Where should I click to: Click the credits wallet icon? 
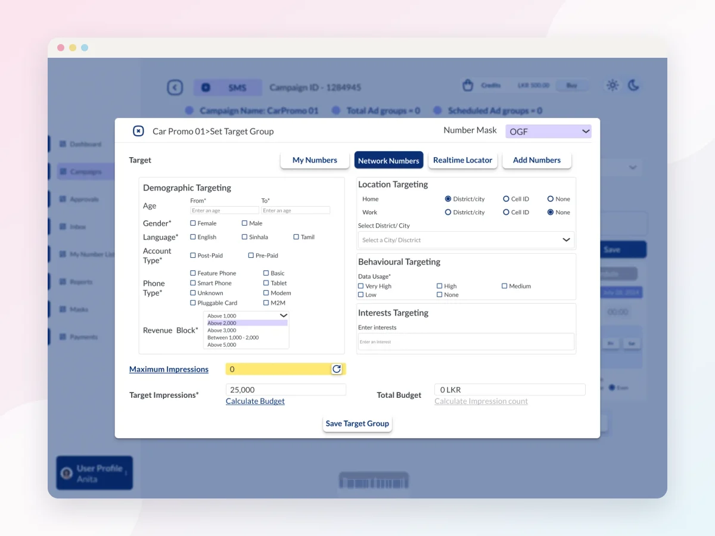tap(468, 86)
